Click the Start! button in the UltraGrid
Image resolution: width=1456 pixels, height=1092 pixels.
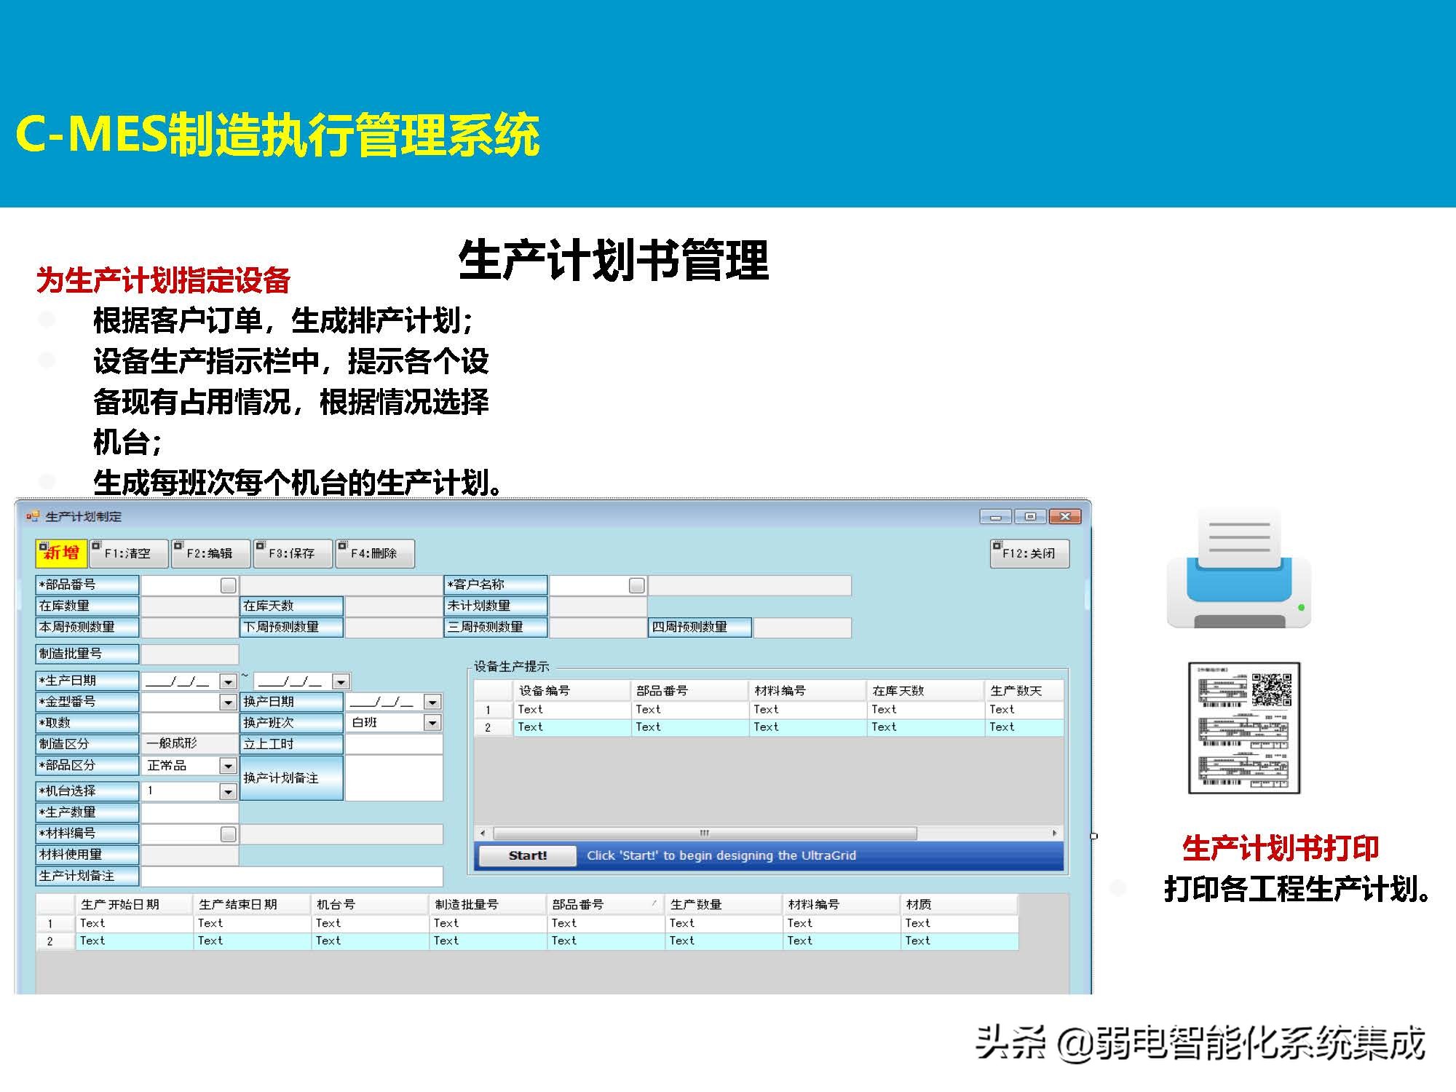(x=527, y=855)
